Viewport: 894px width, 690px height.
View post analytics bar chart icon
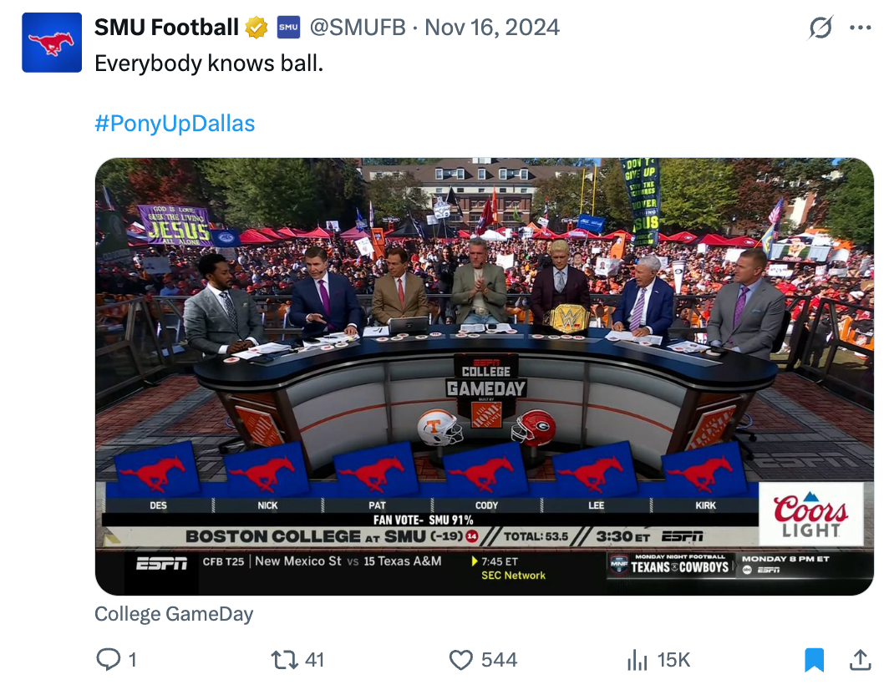tap(637, 660)
